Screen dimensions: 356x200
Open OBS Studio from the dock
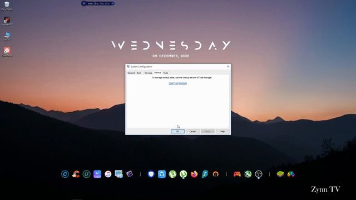tap(259, 174)
